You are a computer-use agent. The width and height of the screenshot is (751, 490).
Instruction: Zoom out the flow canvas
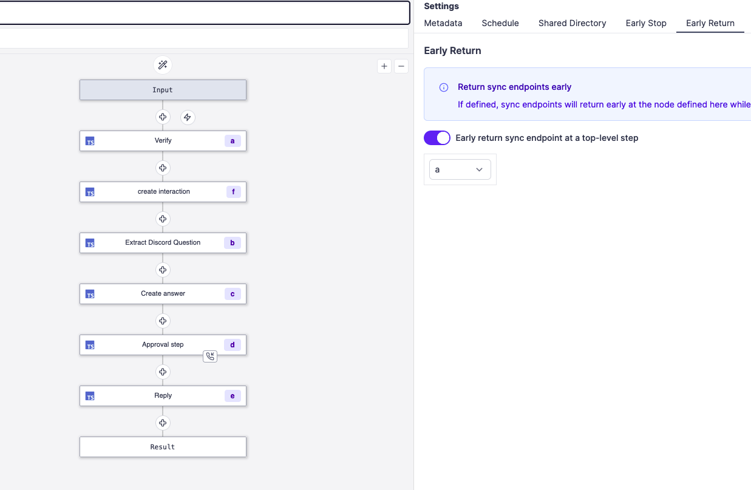point(401,66)
